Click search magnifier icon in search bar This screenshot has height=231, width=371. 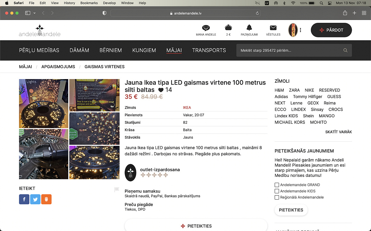coord(345,51)
